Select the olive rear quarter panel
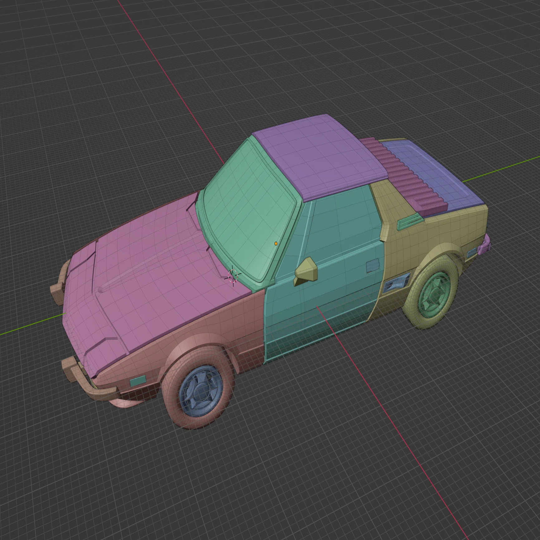The image size is (540, 540). pyautogui.click(x=436, y=237)
